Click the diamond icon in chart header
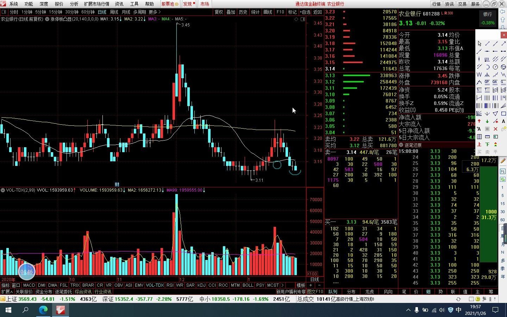 (x=296, y=19)
